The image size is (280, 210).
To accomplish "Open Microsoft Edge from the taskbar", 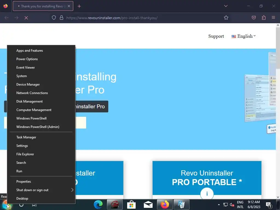I will 98,205.
